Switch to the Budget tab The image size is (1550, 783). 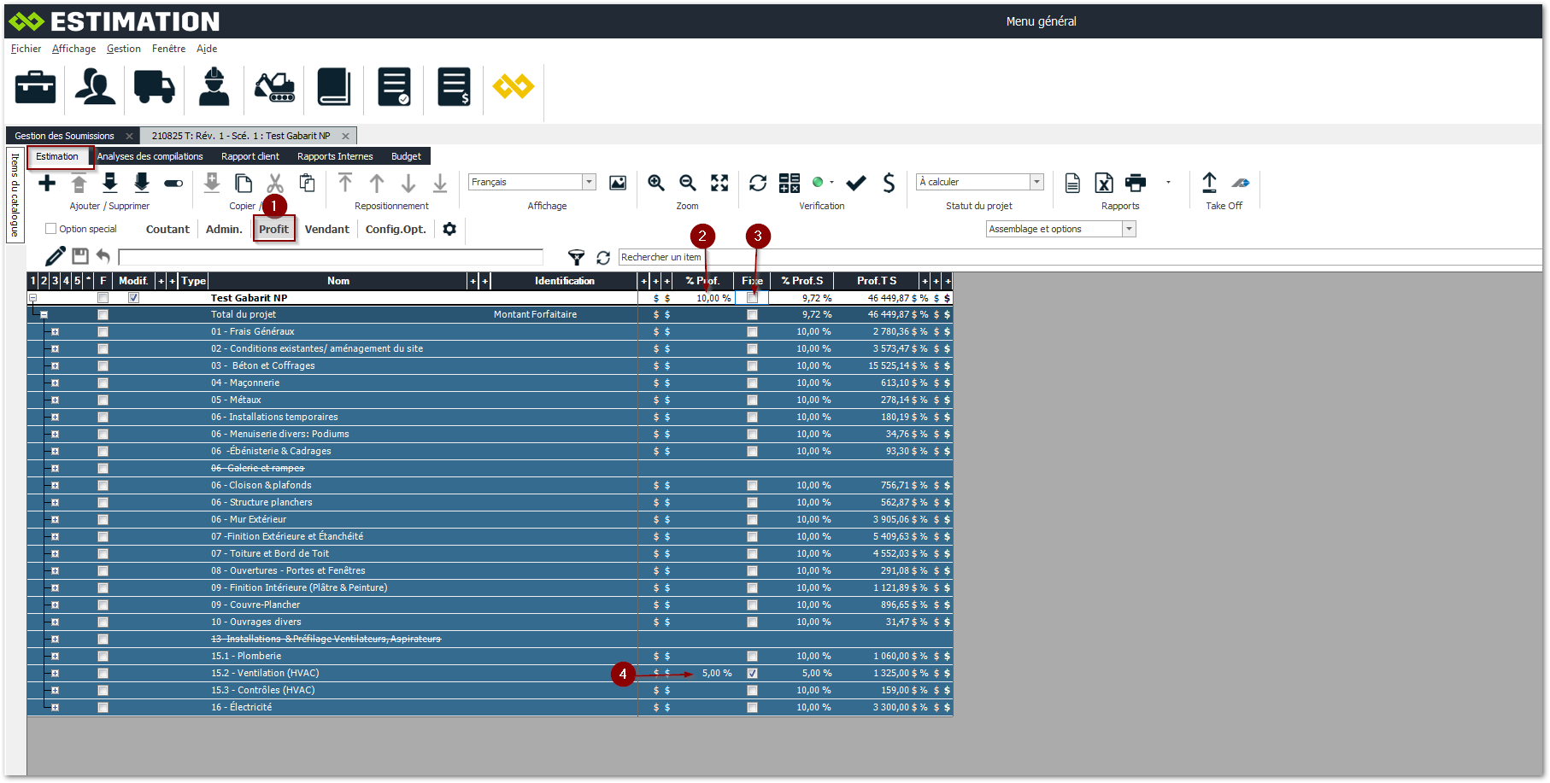[406, 156]
